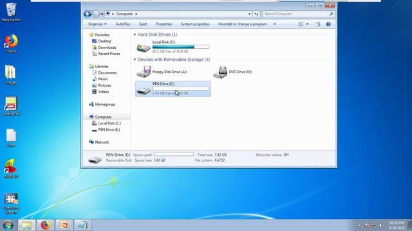
Task: Click the Forward navigation arrow in Explorer
Action: 96,13
